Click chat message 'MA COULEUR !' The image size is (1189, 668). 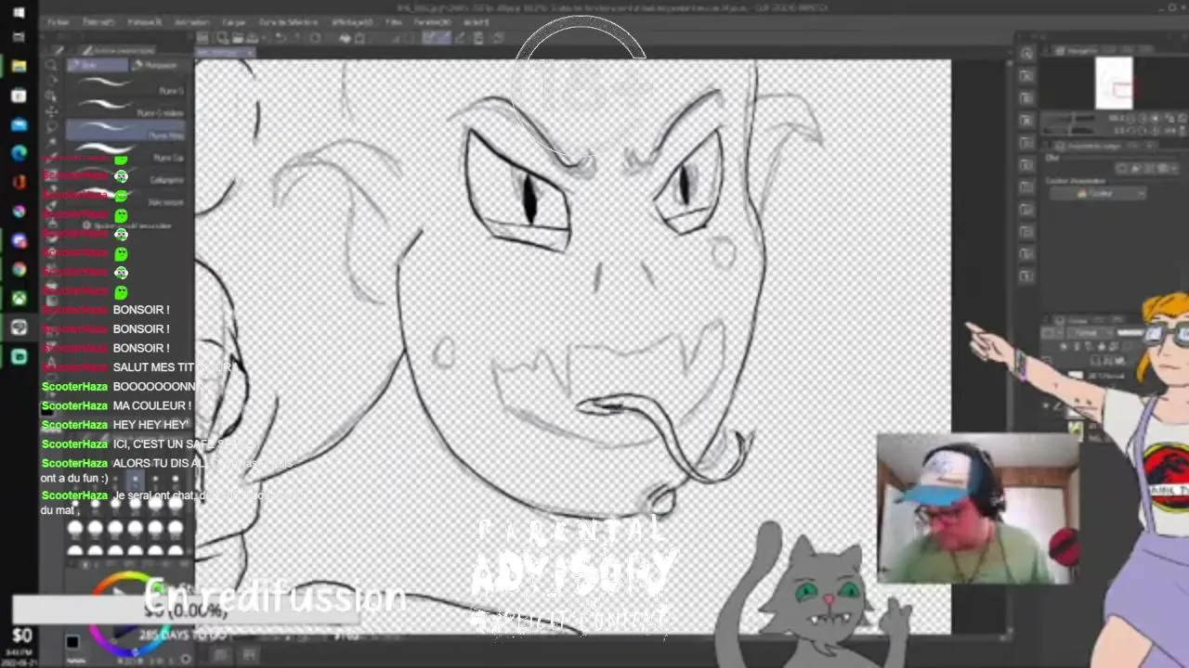click(152, 406)
